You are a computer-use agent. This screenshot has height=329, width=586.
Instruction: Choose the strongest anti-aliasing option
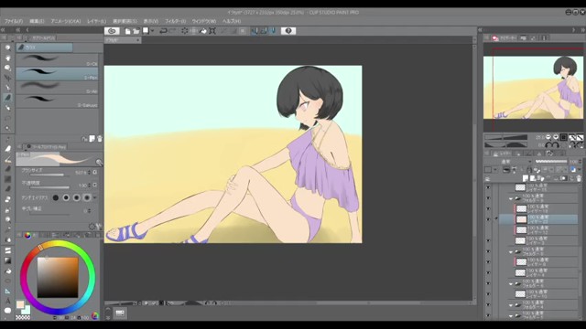coord(87,197)
